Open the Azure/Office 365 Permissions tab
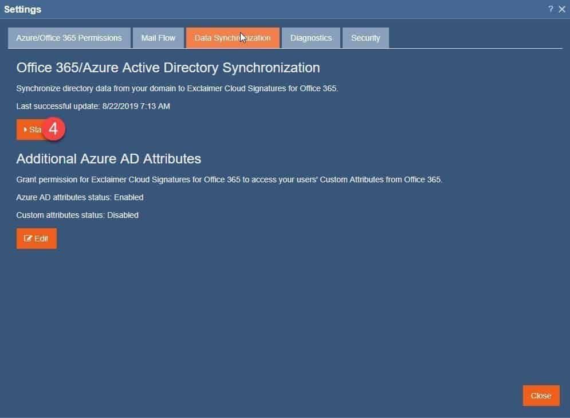This screenshot has height=418, width=570. [69, 38]
